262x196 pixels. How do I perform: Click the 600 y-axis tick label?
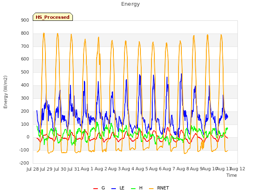pos(25,59)
